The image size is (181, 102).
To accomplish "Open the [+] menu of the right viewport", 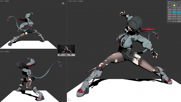I will [x=68, y=1].
